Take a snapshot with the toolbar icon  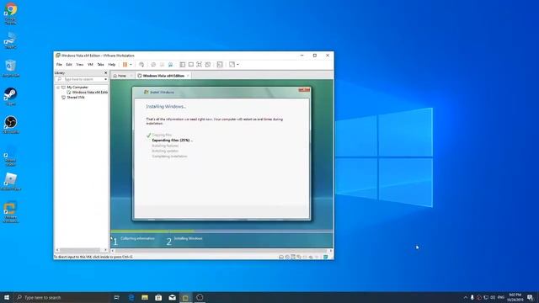click(153, 65)
